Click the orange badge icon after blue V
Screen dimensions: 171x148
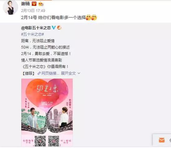59,28
